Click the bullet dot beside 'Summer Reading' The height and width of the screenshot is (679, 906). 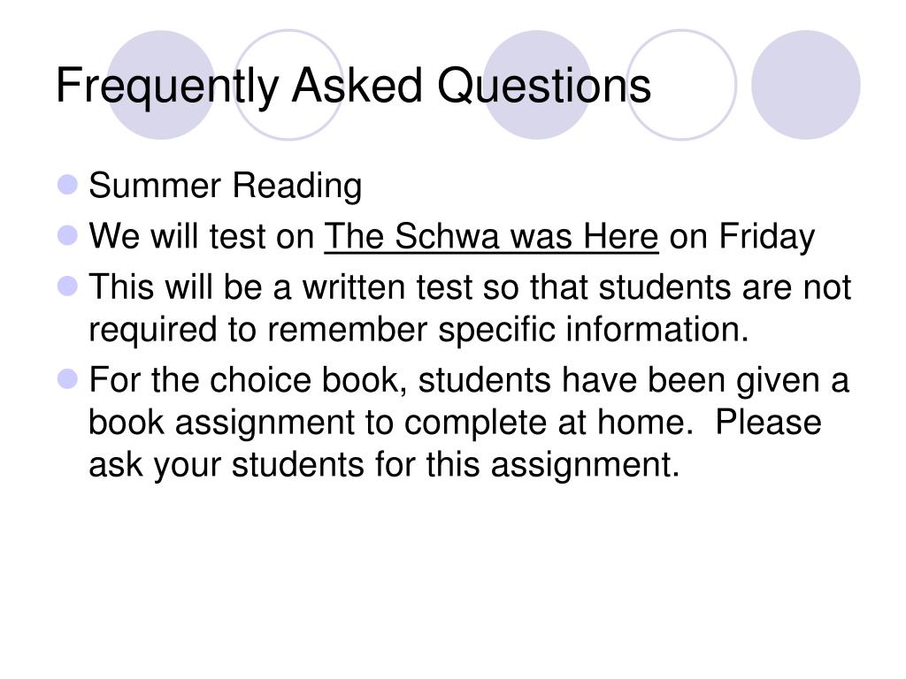(x=68, y=185)
